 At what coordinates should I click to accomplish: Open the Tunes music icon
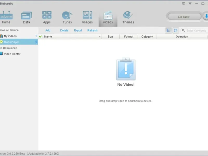click(x=67, y=15)
